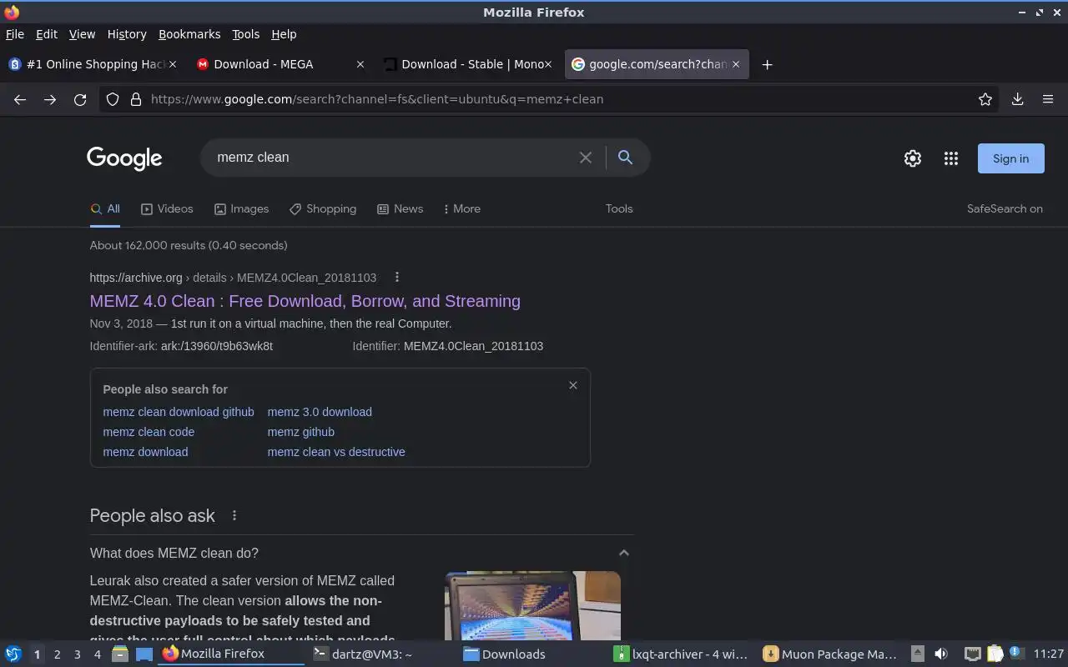Open the removable media eject tray icon
Screen dimensions: 1068x667
(x=917, y=654)
